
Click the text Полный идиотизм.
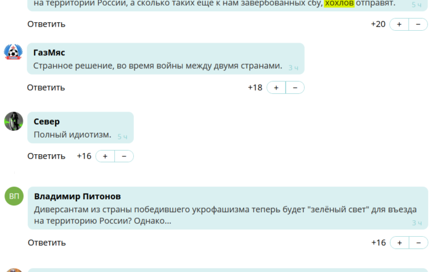(72, 134)
